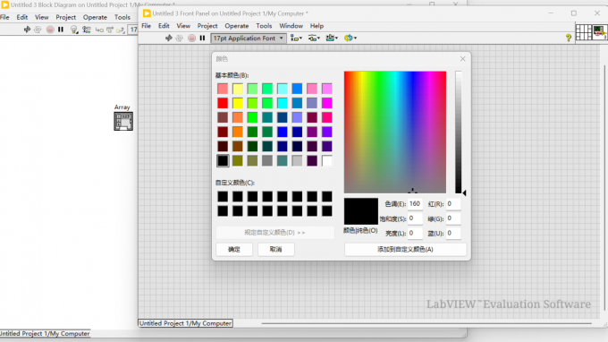The height and width of the screenshot is (342, 608).
Task: Open Align Objects menu in Front Panel toolbar
Action: tap(296, 38)
